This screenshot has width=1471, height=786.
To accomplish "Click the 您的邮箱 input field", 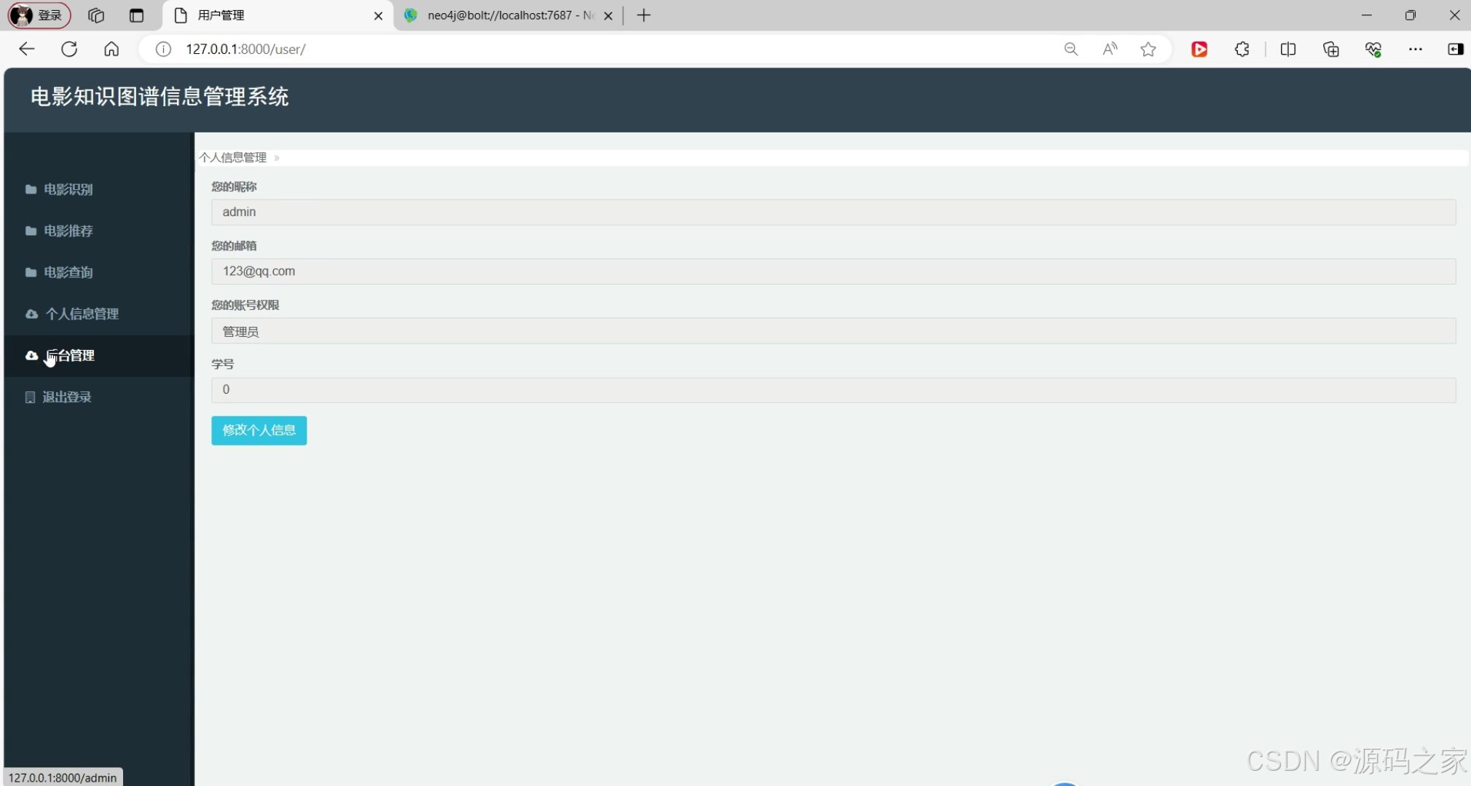I will pyautogui.click(x=833, y=271).
